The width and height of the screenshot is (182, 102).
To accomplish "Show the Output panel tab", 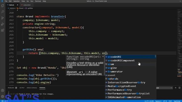I will coord(22,88).
